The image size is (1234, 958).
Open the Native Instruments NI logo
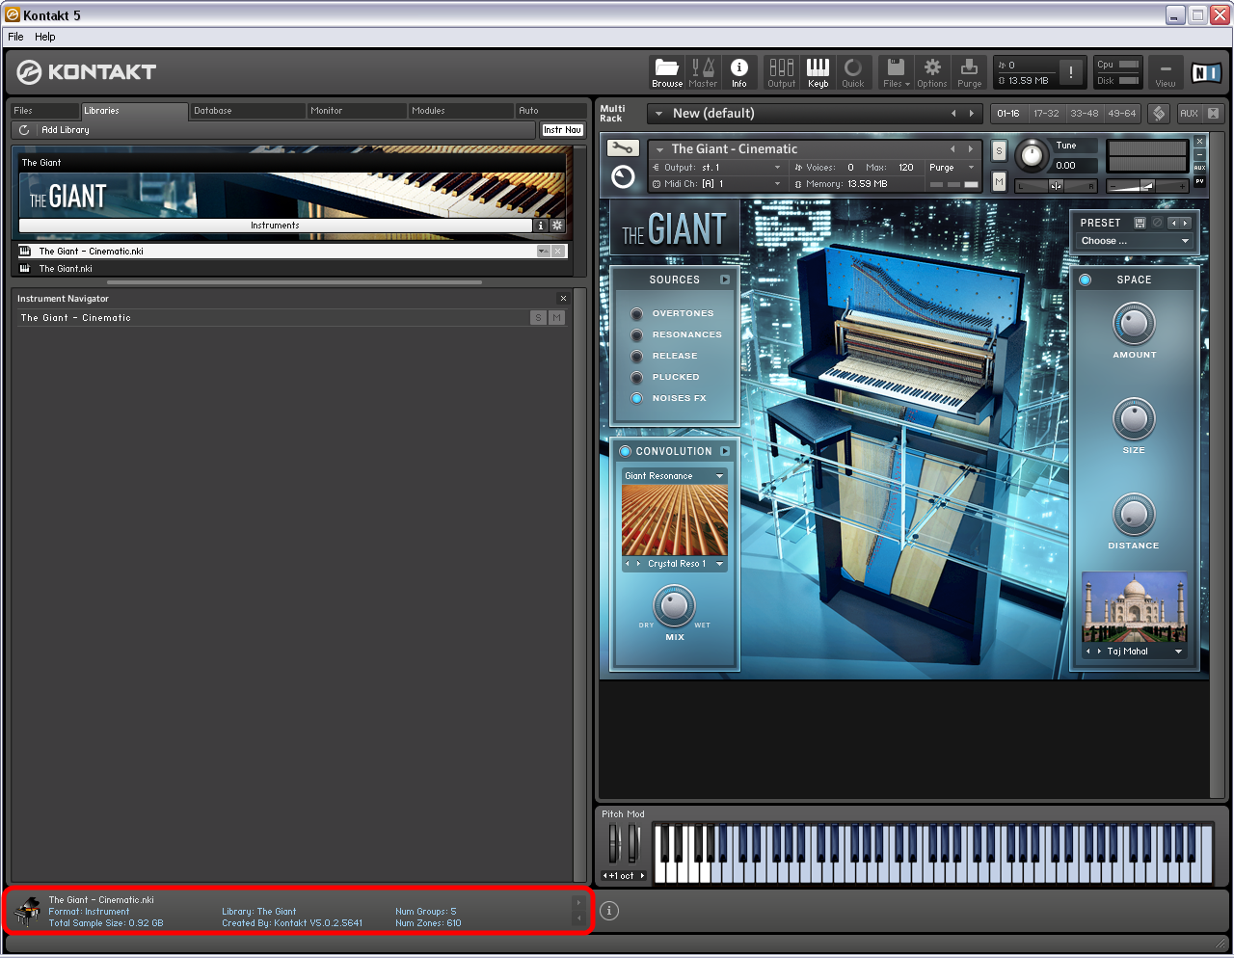coord(1205,72)
